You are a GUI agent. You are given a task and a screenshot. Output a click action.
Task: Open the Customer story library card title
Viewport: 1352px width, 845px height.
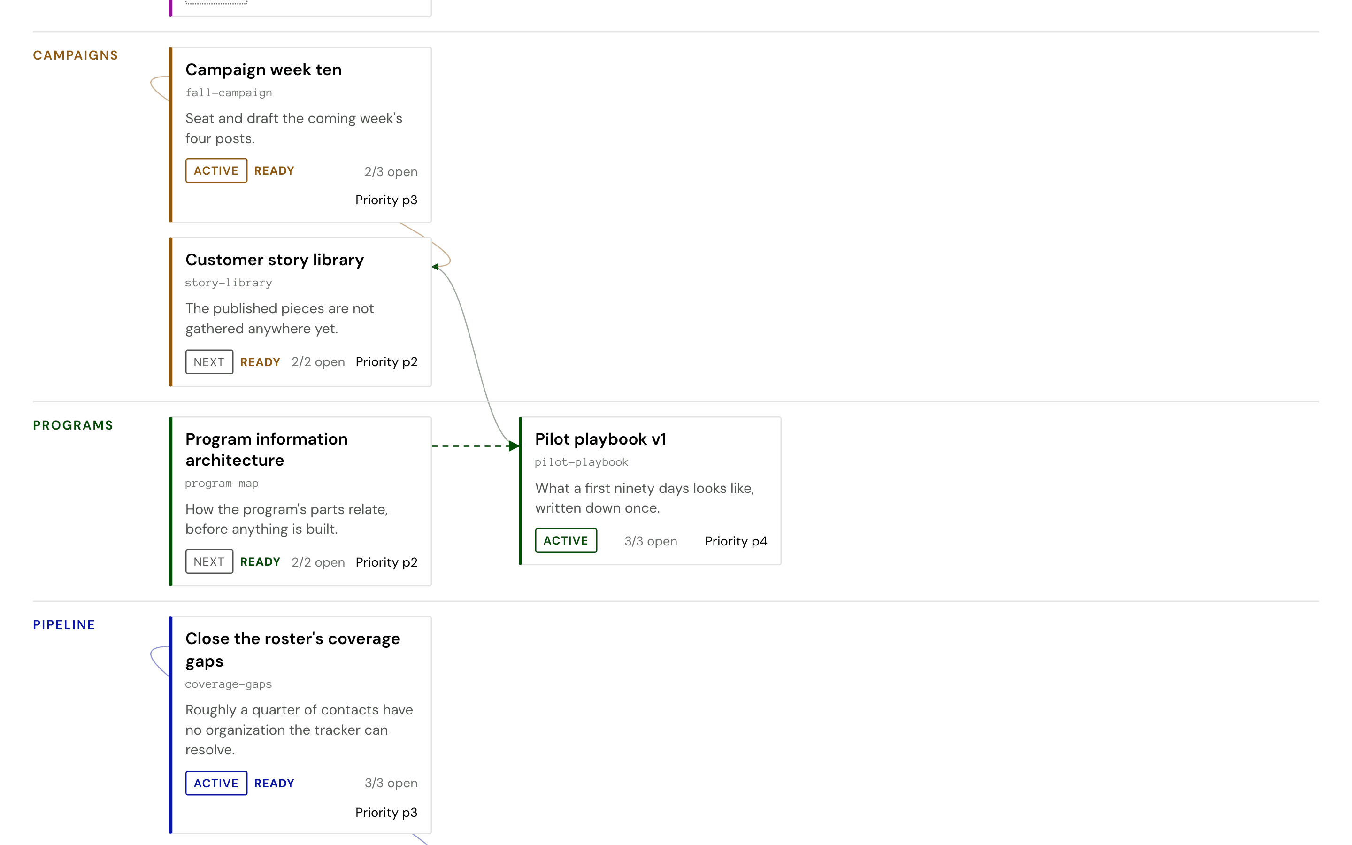tap(274, 260)
